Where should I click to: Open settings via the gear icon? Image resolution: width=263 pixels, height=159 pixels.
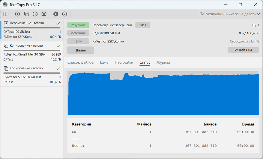pos(56,14)
